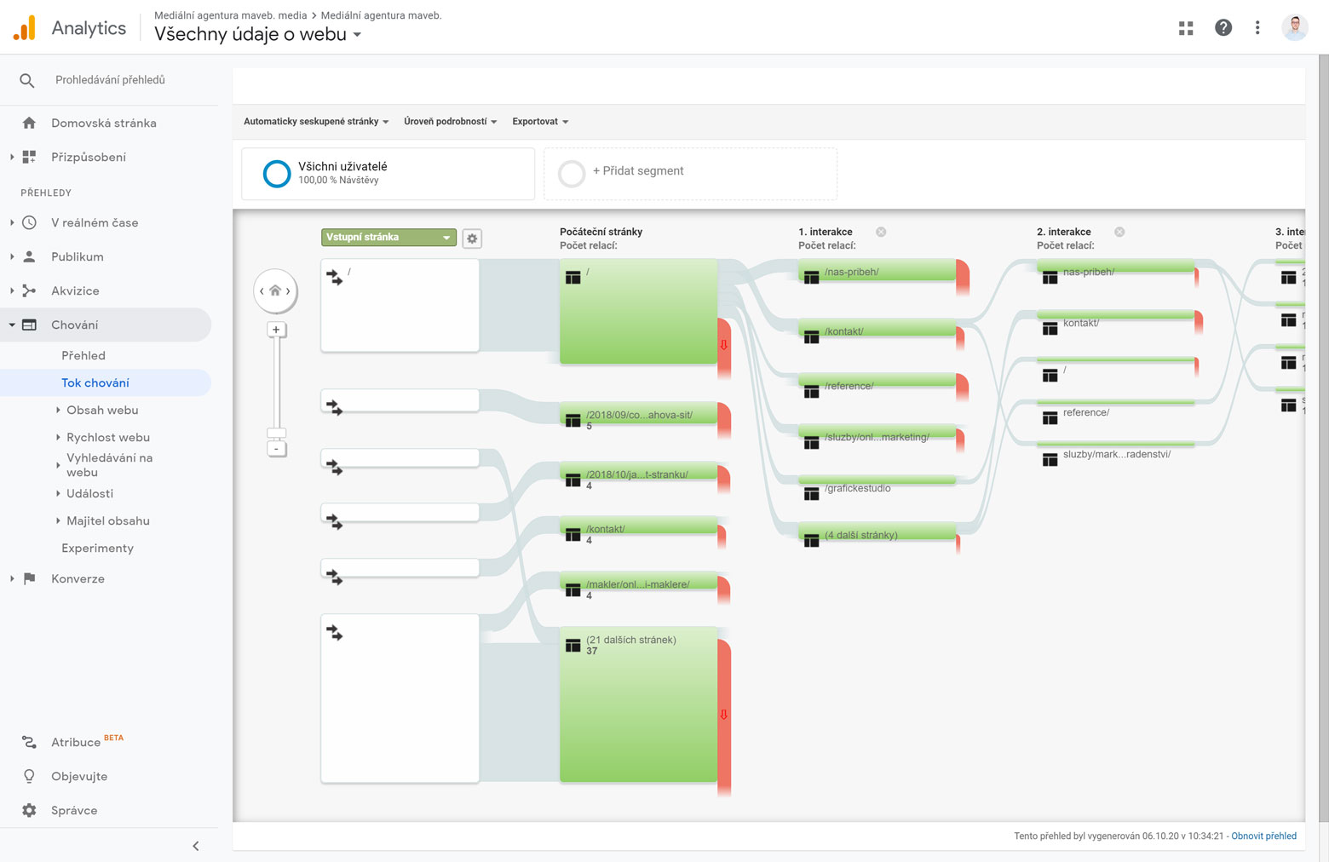Open the Publikum menu section
The width and height of the screenshot is (1329, 862).
(77, 256)
